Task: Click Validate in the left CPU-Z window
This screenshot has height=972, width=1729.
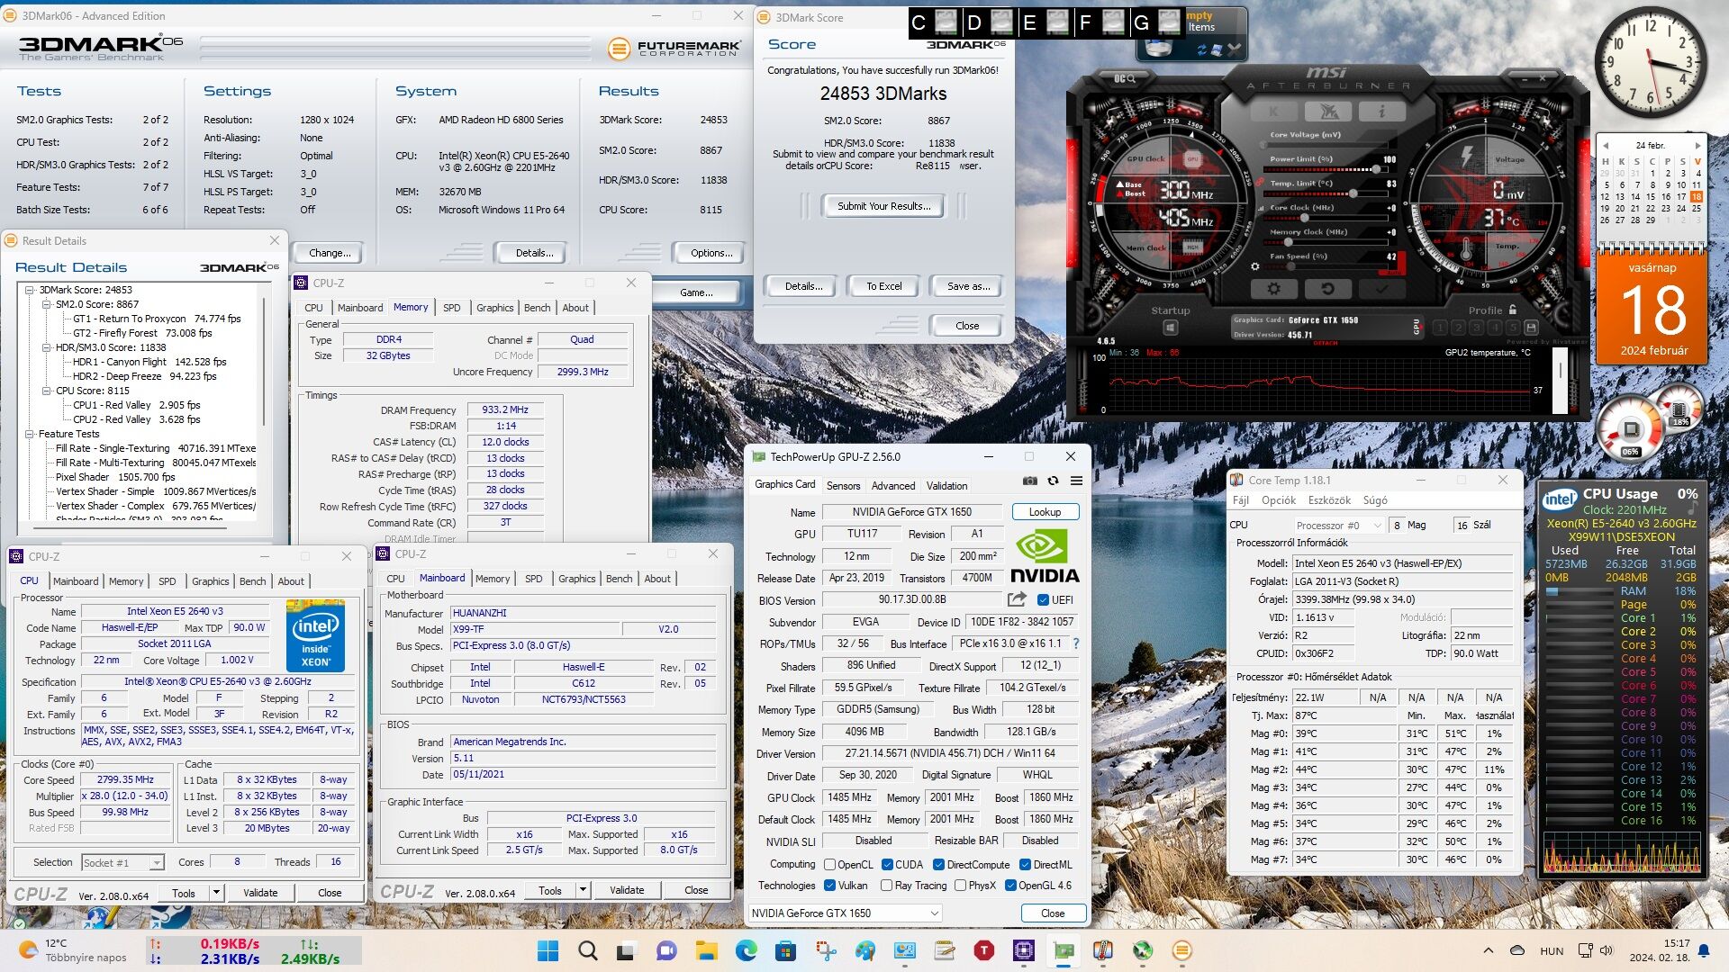Action: (260, 893)
